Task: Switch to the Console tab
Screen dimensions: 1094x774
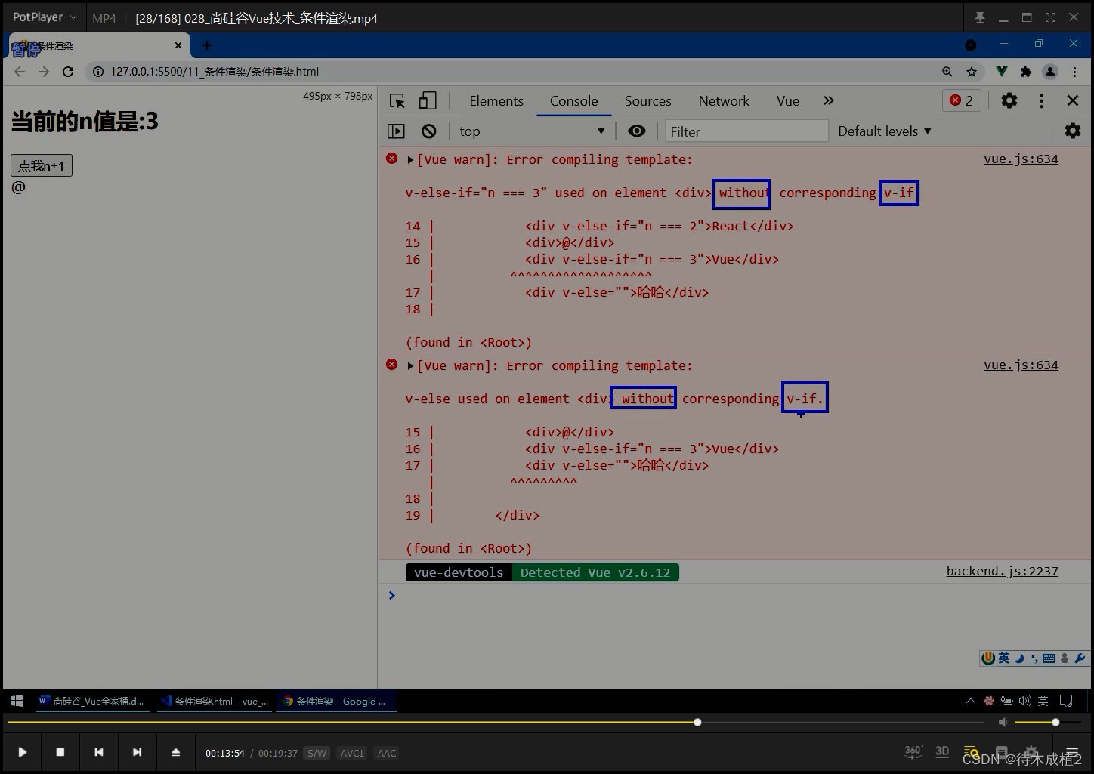Action: tap(573, 101)
